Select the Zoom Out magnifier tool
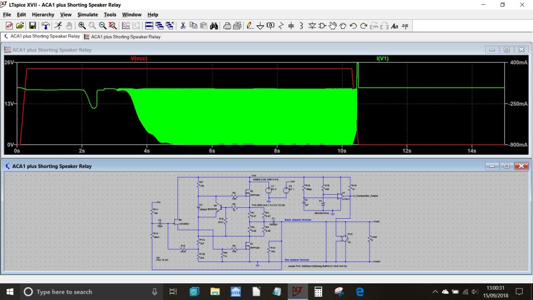 pyautogui.click(x=103, y=26)
